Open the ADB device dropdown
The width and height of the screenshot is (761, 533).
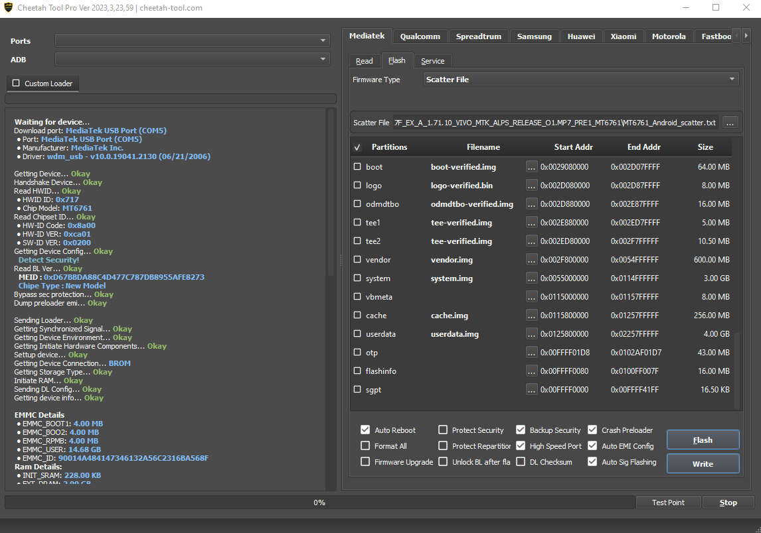(x=192, y=59)
